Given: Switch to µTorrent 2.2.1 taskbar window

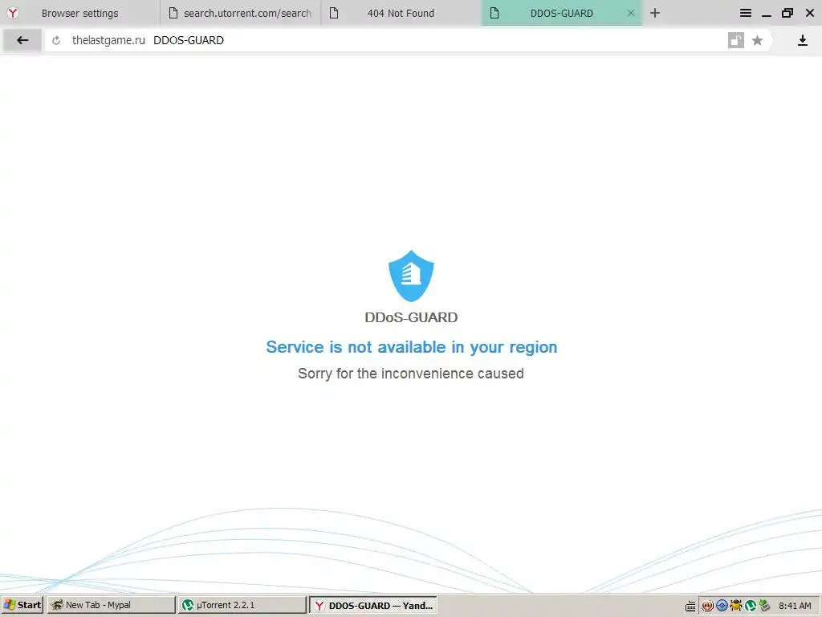Looking at the screenshot, I should [242, 605].
